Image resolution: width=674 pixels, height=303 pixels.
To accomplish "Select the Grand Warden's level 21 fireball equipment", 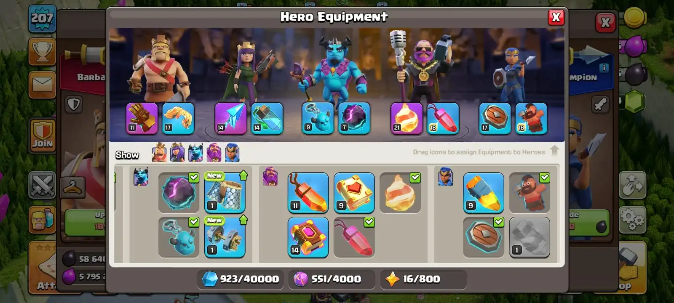I will point(407,118).
